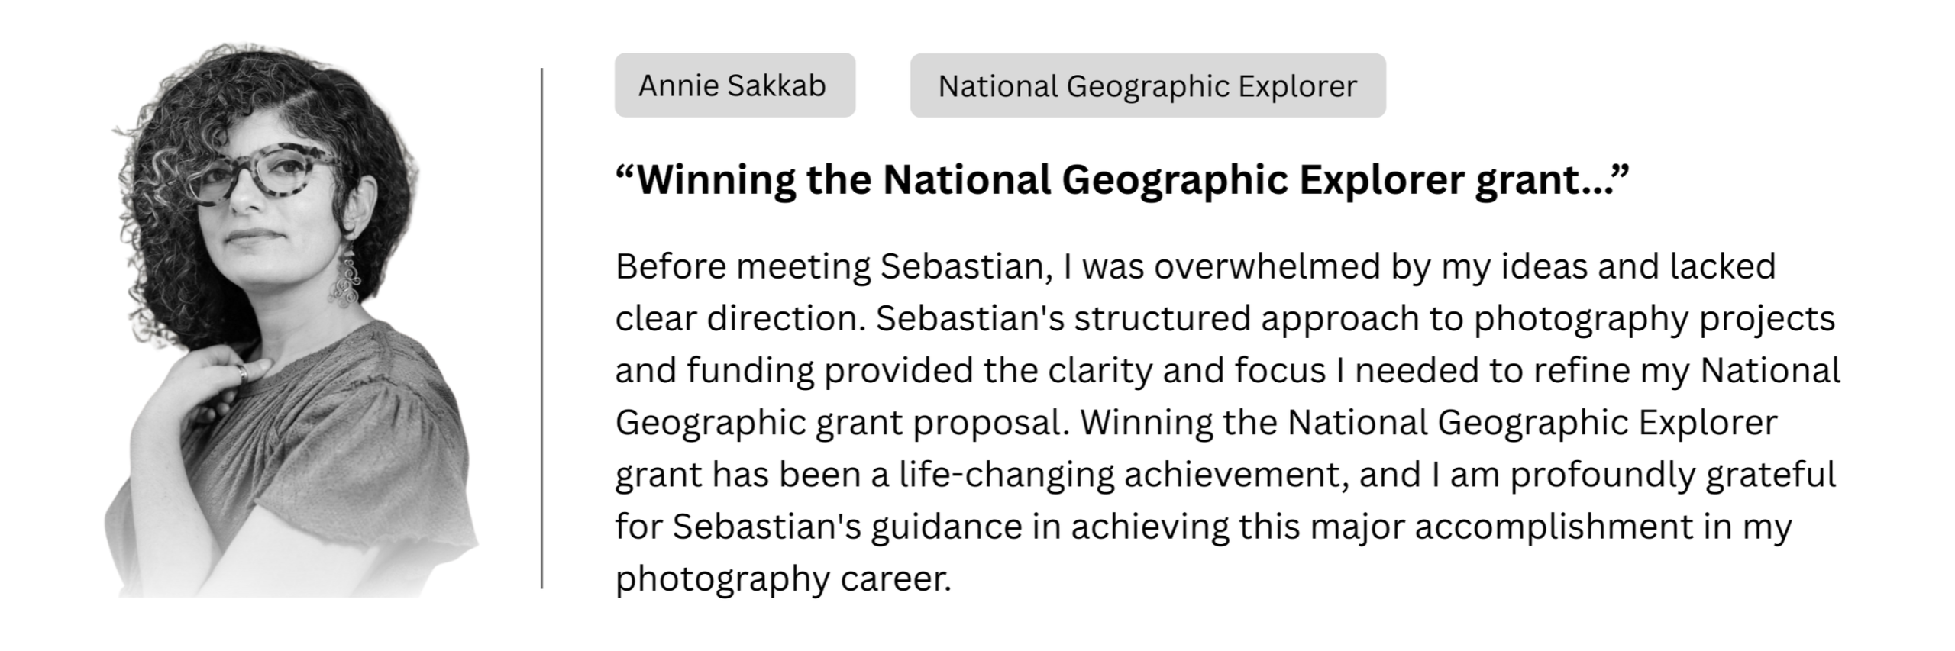Click "clarity and focus" in the testimonial

pos(1187,371)
